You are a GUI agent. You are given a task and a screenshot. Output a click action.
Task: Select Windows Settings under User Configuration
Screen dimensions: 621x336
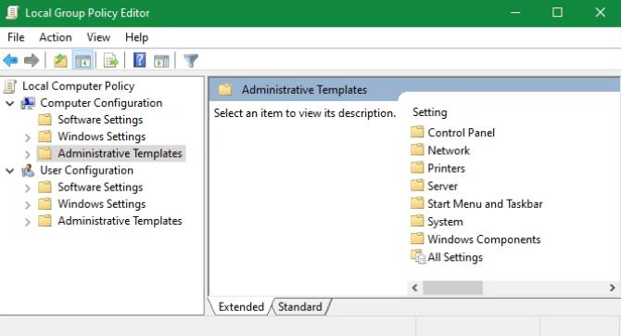102,204
